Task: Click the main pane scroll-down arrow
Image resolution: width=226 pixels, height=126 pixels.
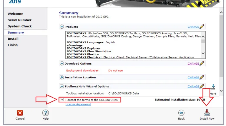Action: [221, 91]
